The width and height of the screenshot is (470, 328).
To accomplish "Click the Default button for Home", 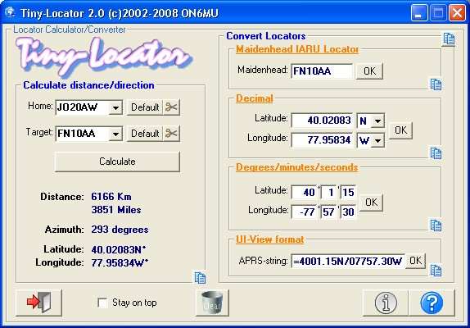I will tap(145, 107).
